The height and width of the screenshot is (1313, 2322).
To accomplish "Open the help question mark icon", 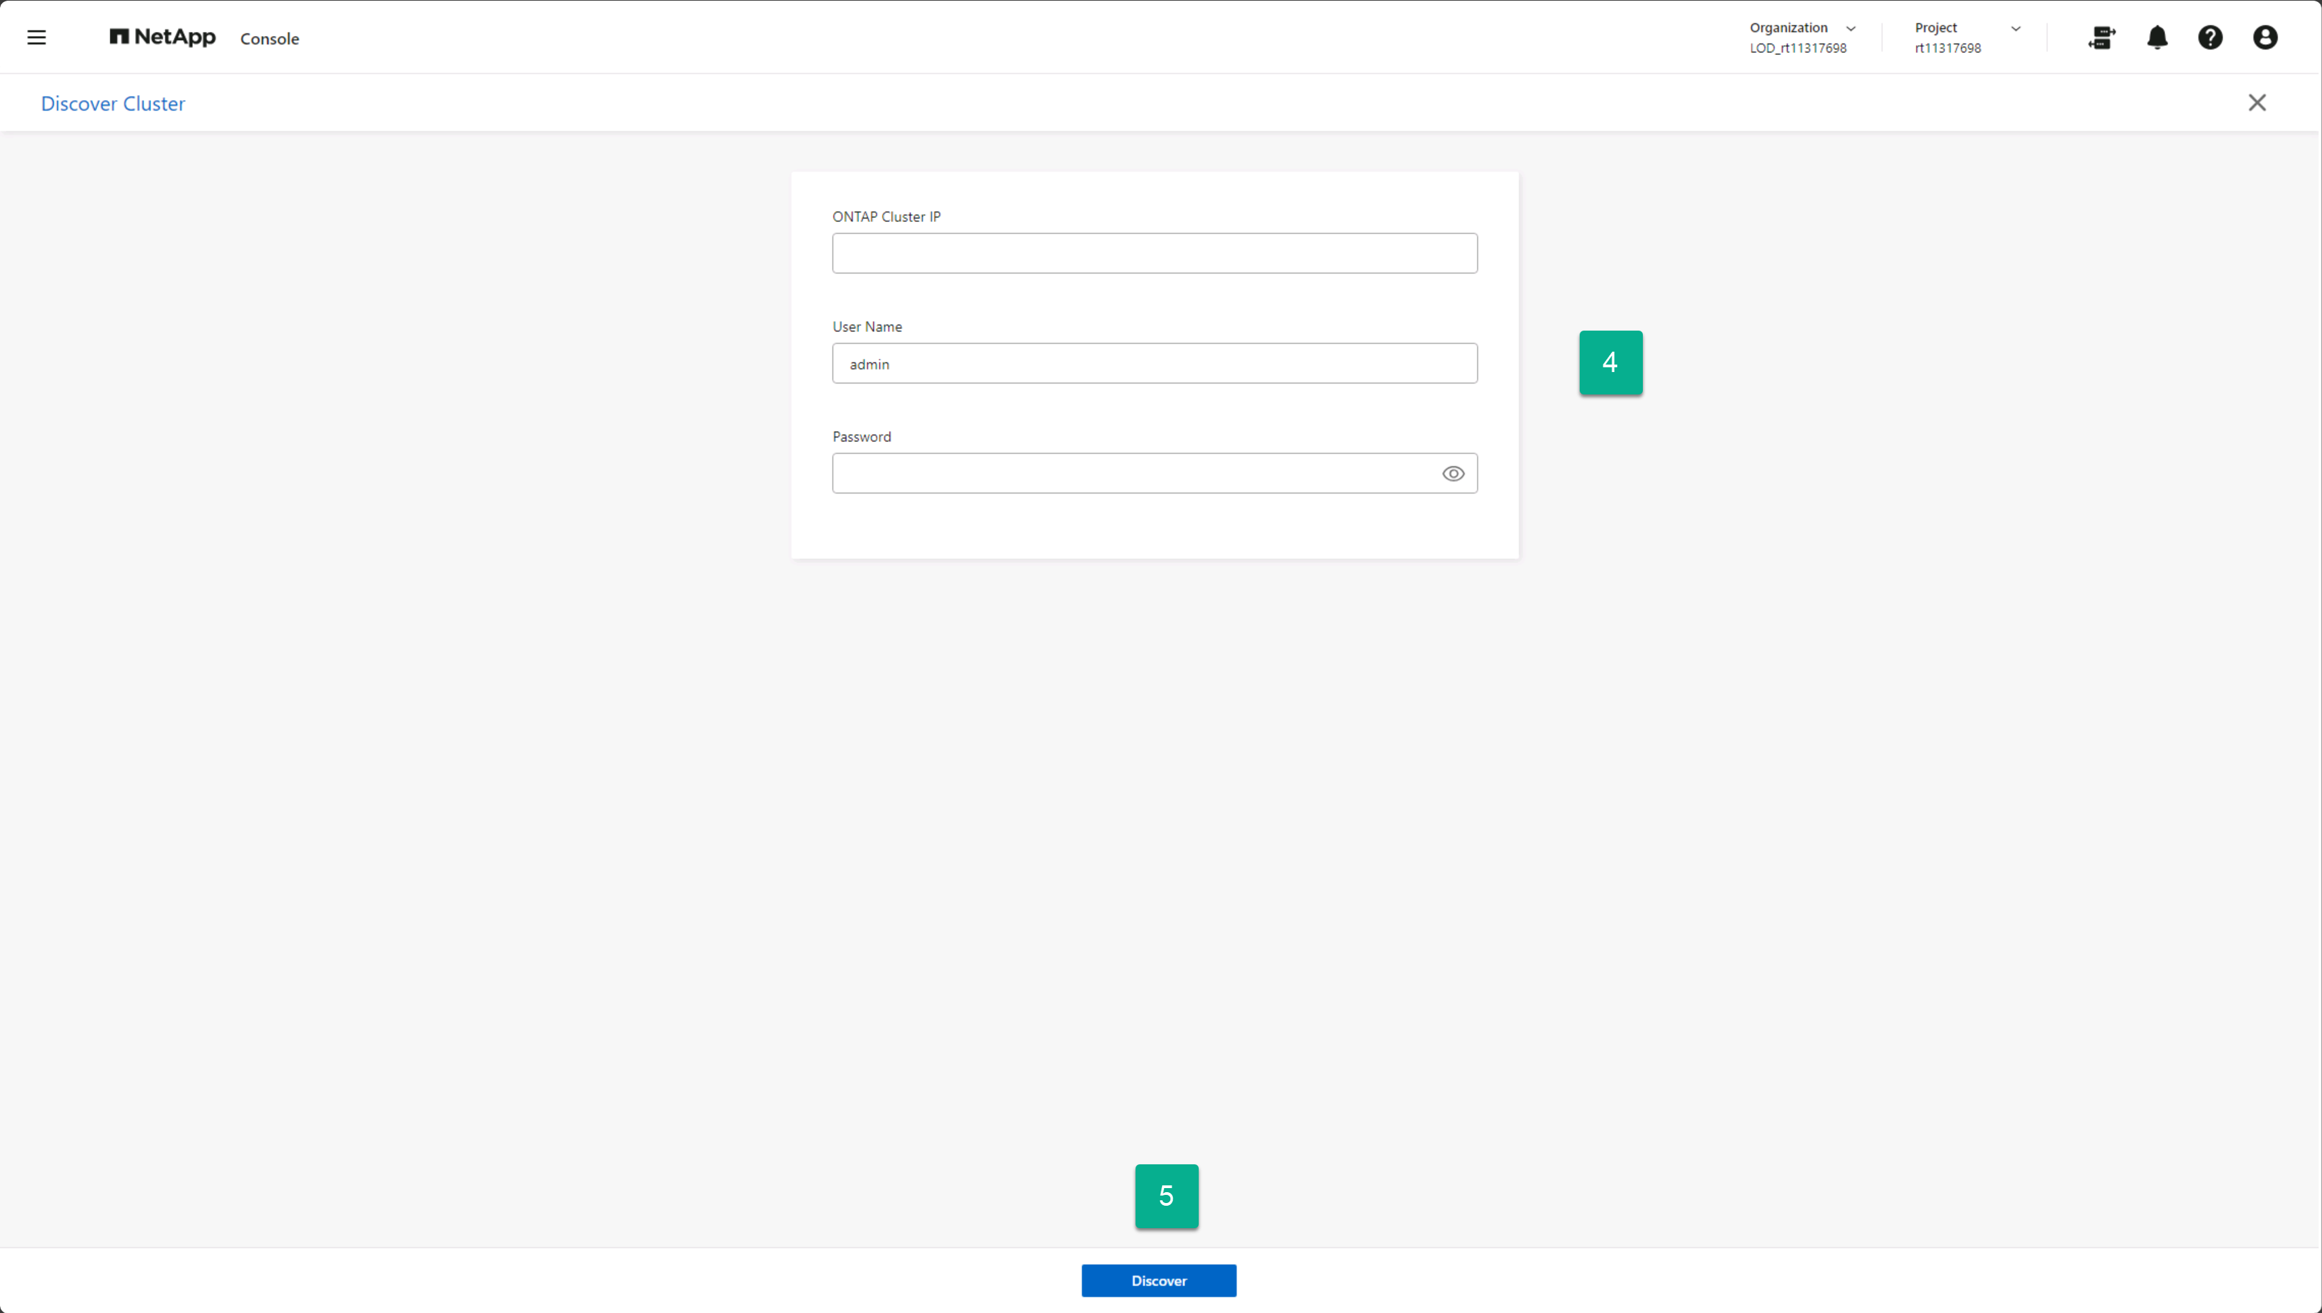I will (x=2210, y=38).
